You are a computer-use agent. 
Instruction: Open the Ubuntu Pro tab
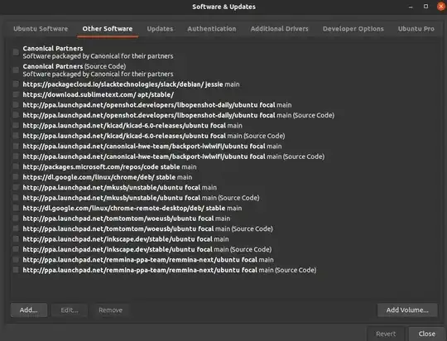coord(416,29)
